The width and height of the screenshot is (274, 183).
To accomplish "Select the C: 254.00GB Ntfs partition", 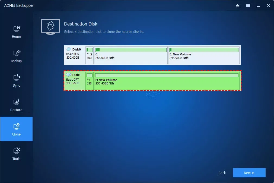I will click(x=131, y=55).
